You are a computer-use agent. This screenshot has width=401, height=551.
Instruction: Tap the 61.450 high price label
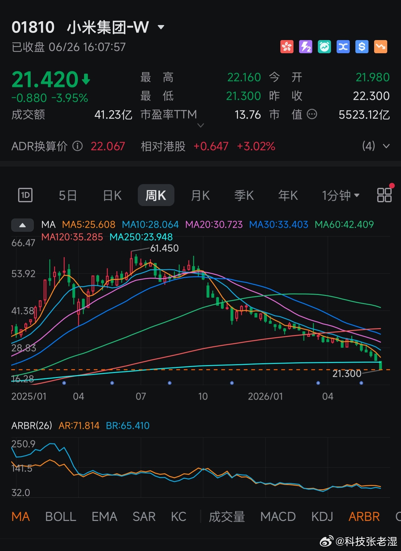164,248
